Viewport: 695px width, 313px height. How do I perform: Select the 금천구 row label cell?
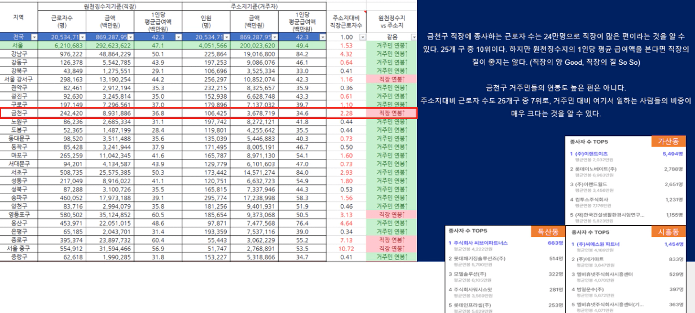(x=19, y=113)
